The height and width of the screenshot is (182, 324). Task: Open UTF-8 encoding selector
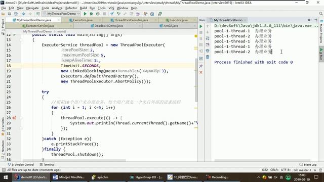[286, 170]
